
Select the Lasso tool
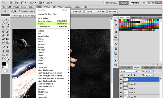pos(3,23)
